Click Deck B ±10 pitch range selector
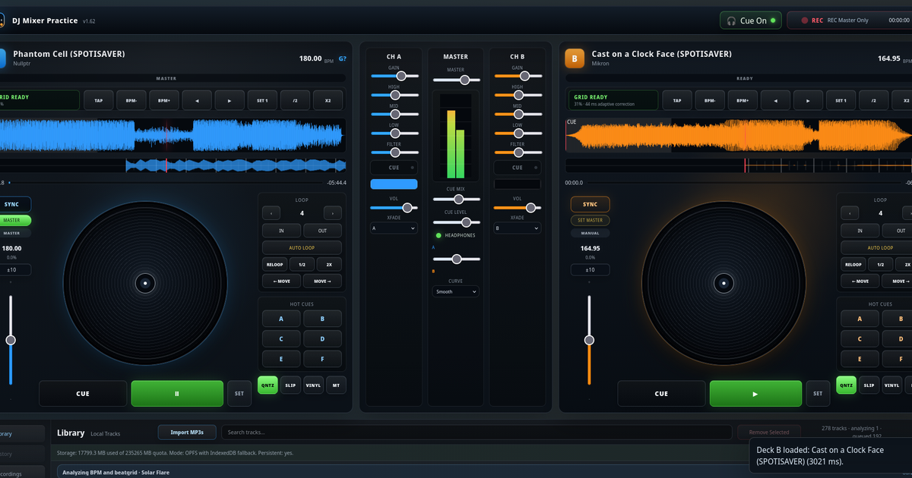This screenshot has width=912, height=478. [x=591, y=269]
